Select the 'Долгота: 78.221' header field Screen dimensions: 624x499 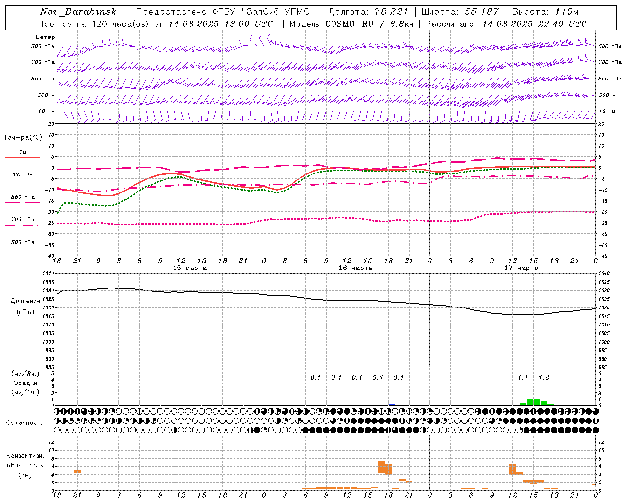[368, 12]
